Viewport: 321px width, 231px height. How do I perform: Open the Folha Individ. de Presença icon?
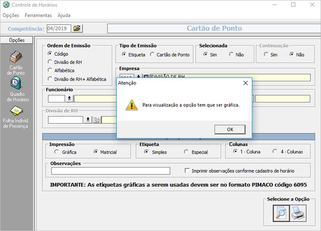click(x=16, y=111)
